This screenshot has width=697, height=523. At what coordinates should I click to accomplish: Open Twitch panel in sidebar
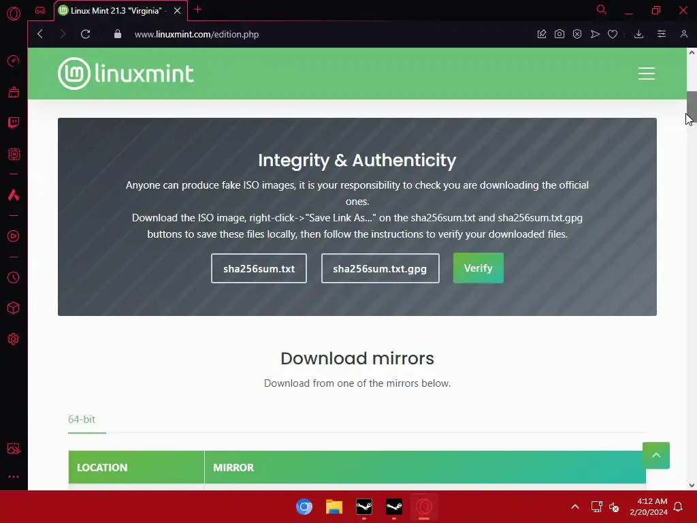pos(14,123)
